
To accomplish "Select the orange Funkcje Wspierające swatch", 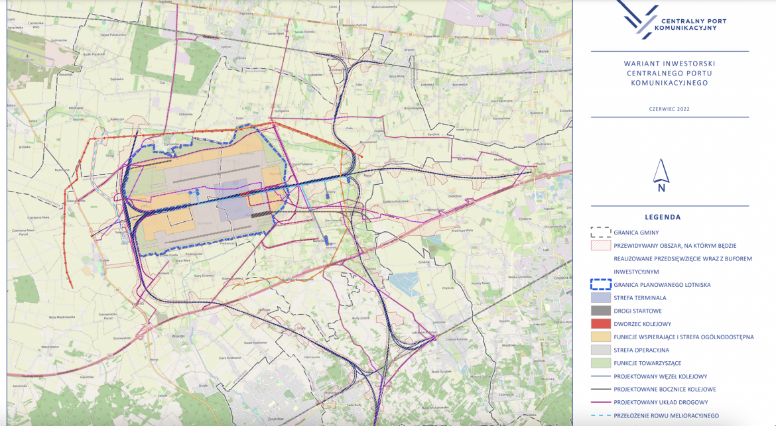I will tap(600, 337).
